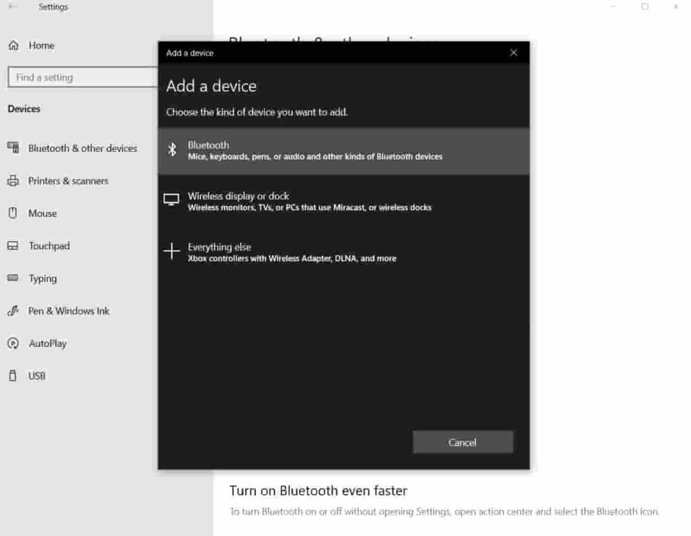Click the Pen & Windows Ink icon
Viewport: 691px width, 536px height.
pos(13,311)
